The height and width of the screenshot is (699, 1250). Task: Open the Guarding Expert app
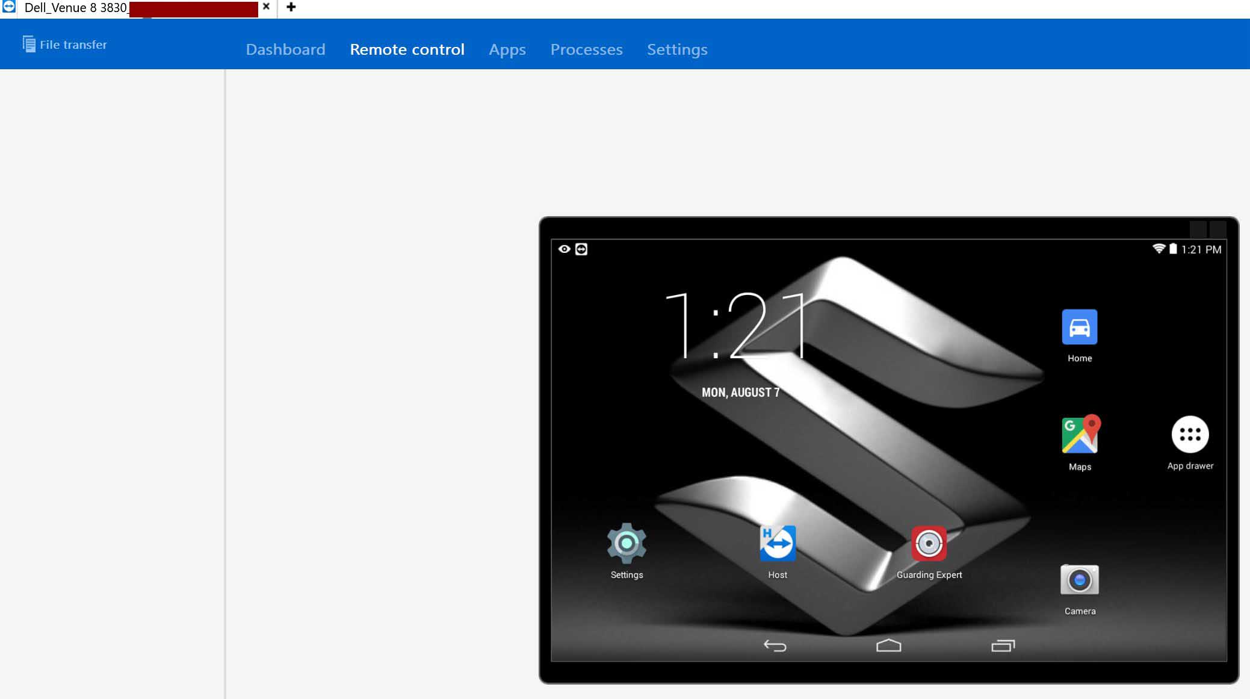click(929, 544)
